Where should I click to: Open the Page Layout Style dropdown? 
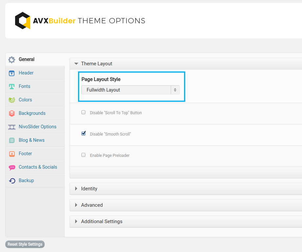(130, 90)
